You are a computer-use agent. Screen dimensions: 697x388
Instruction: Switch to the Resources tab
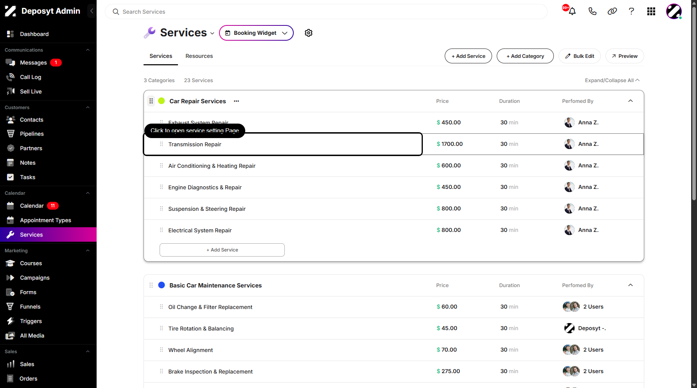(199, 56)
